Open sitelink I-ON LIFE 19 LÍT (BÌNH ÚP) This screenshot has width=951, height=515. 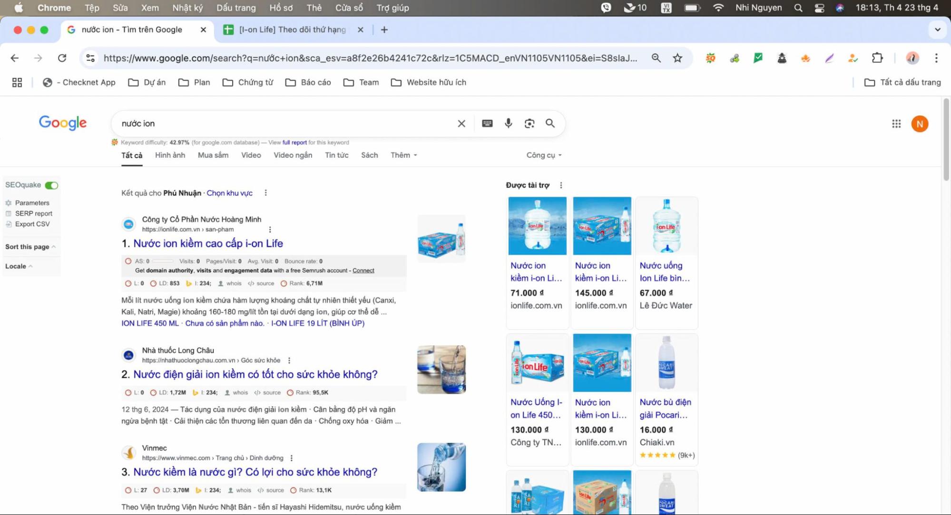tap(318, 324)
